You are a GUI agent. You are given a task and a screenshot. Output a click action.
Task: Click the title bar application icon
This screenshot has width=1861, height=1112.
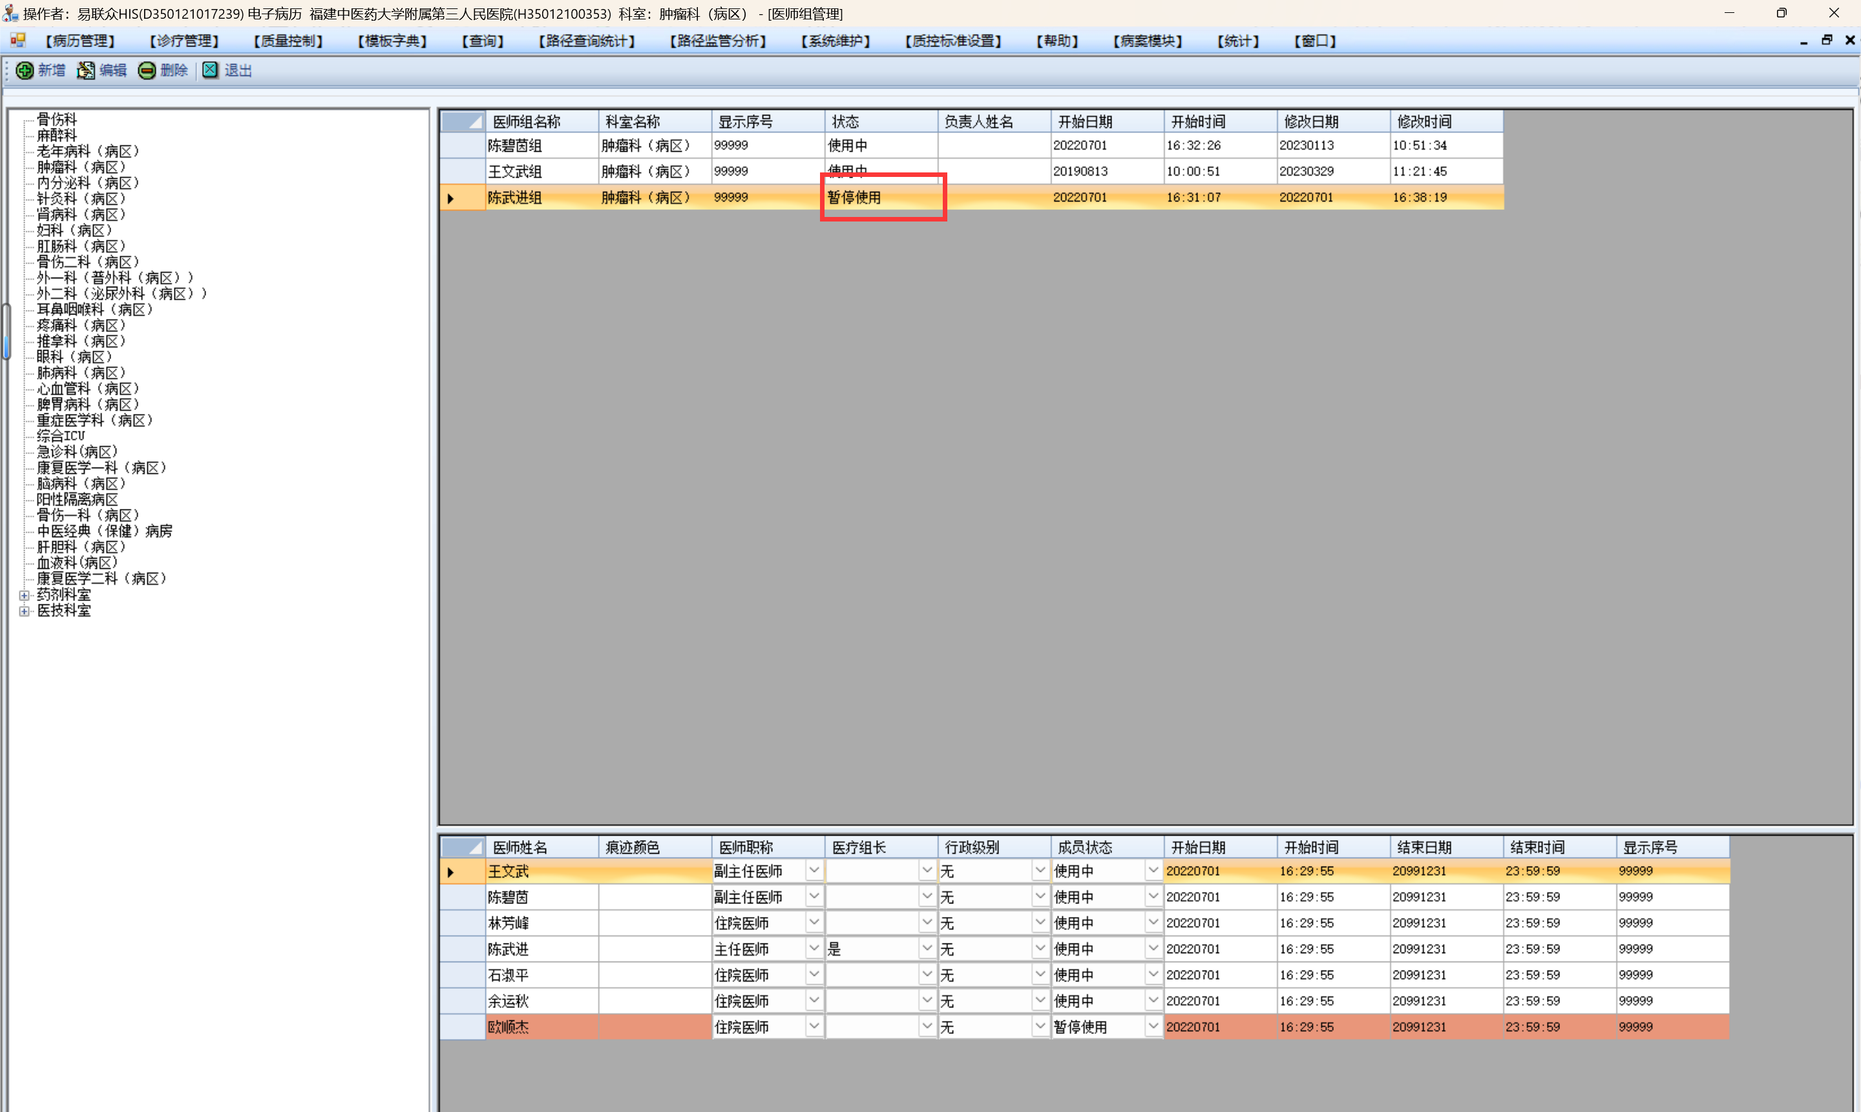(x=10, y=13)
